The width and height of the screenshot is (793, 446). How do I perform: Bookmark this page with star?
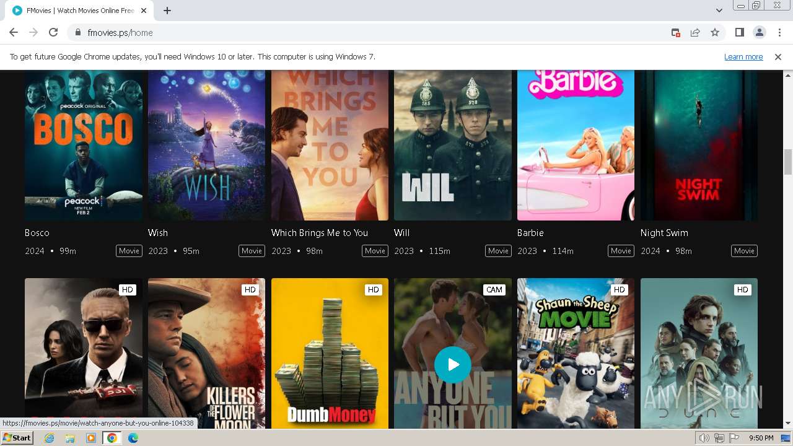tap(715, 33)
